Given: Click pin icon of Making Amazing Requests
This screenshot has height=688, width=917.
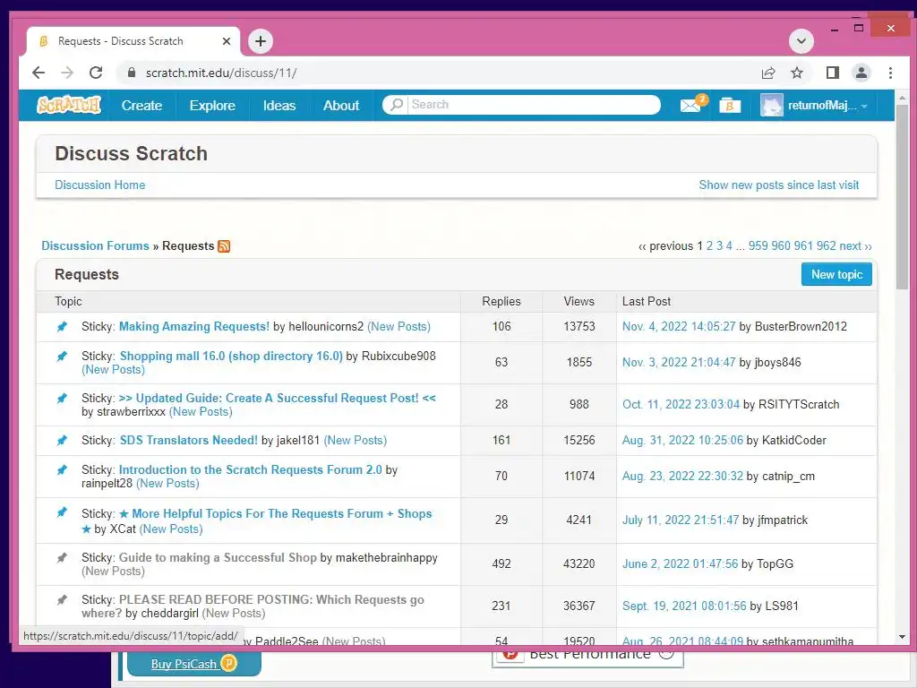Looking at the screenshot, I should pyautogui.click(x=62, y=326).
